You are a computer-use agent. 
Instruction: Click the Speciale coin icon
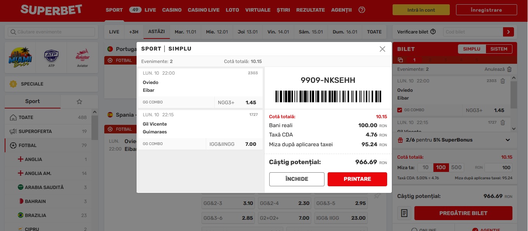coord(13,84)
